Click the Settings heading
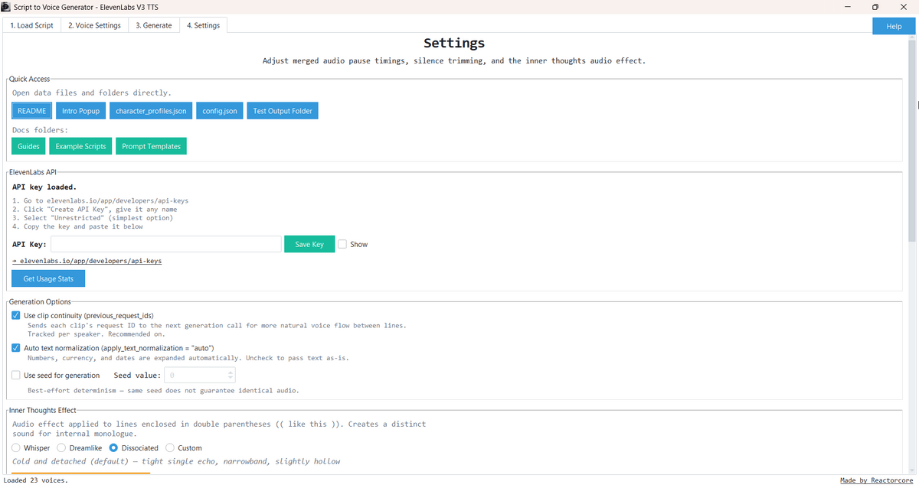The image size is (919, 488). (454, 43)
